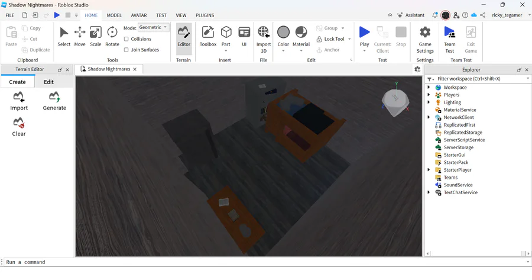This screenshot has width=532, height=280.
Task: Insert a Part
Action: click(226, 33)
